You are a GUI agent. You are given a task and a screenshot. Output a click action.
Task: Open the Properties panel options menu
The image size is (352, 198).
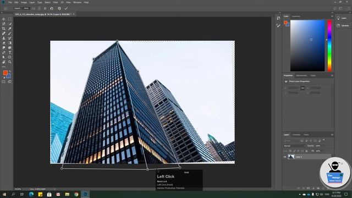pyautogui.click(x=332, y=76)
